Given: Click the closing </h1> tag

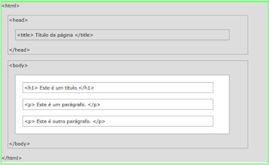Looking at the screenshot, I should pyautogui.click(x=86, y=88).
